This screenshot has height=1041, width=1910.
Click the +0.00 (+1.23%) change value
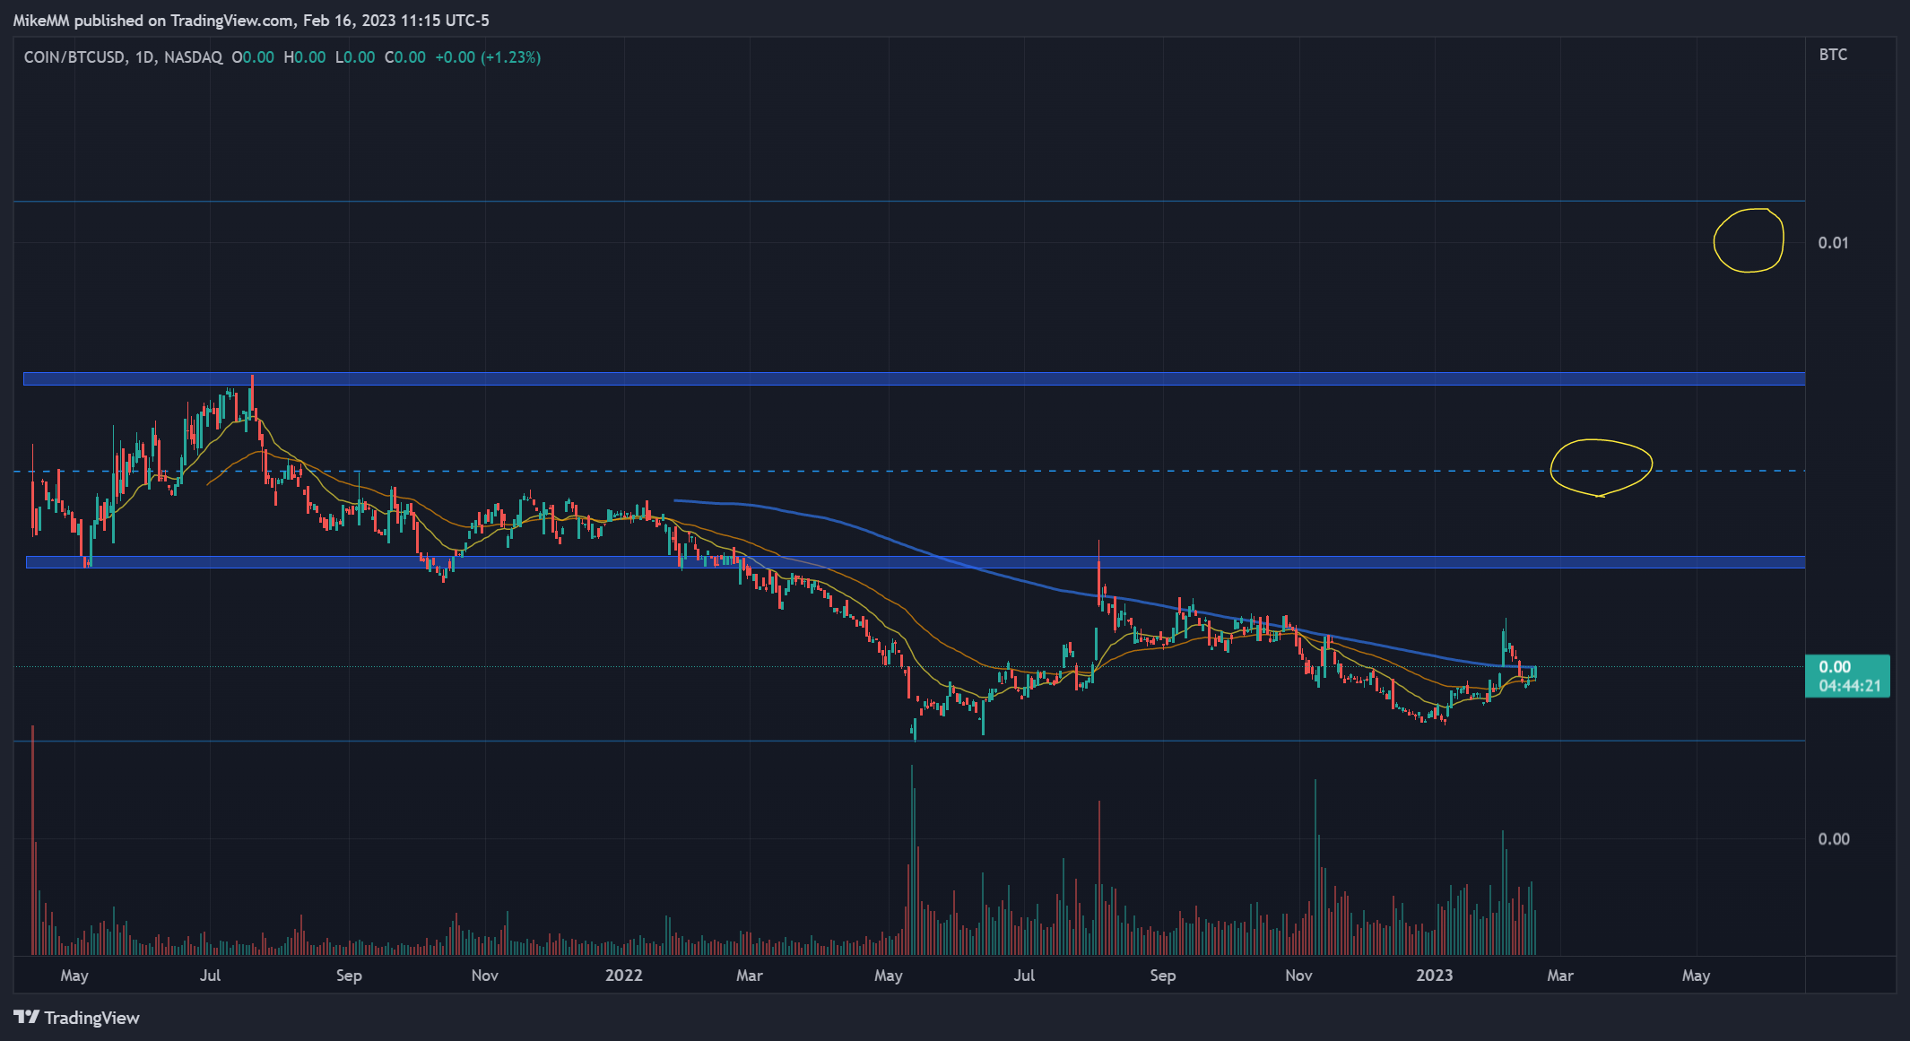click(488, 57)
